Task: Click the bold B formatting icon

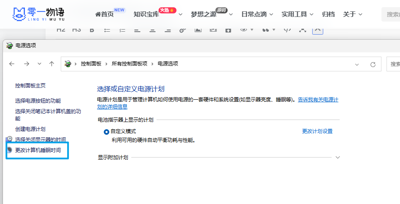Action: tap(92, 30)
